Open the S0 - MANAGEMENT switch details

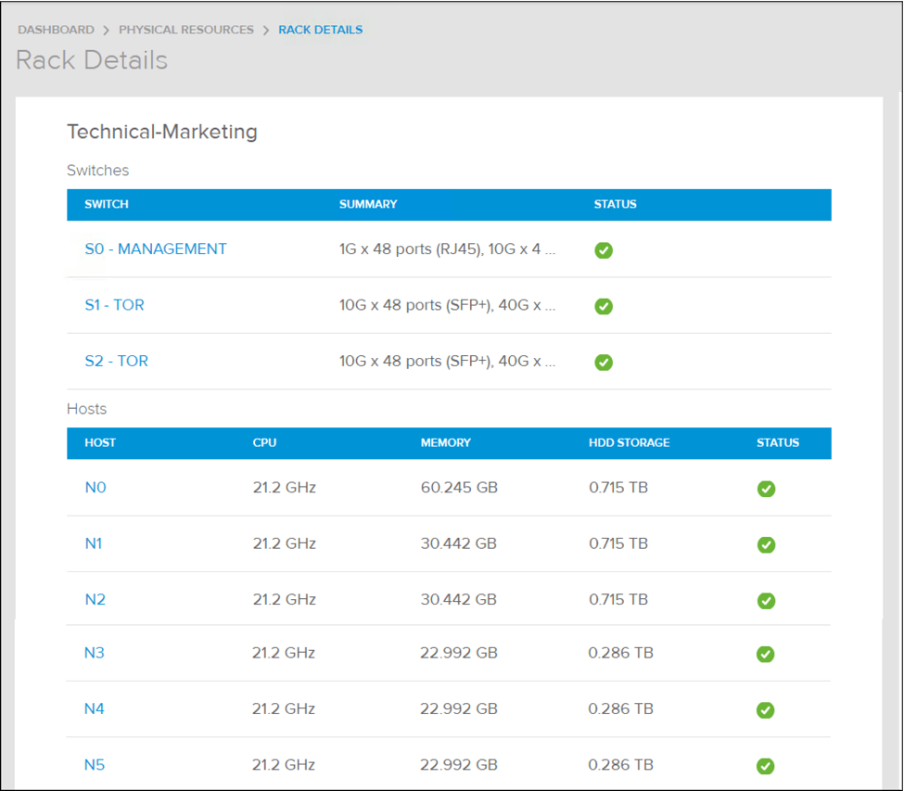tap(155, 249)
